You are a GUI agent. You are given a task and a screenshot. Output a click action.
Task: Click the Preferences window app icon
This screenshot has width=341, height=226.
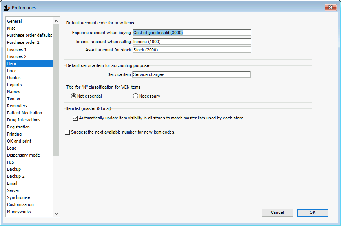[7, 8]
